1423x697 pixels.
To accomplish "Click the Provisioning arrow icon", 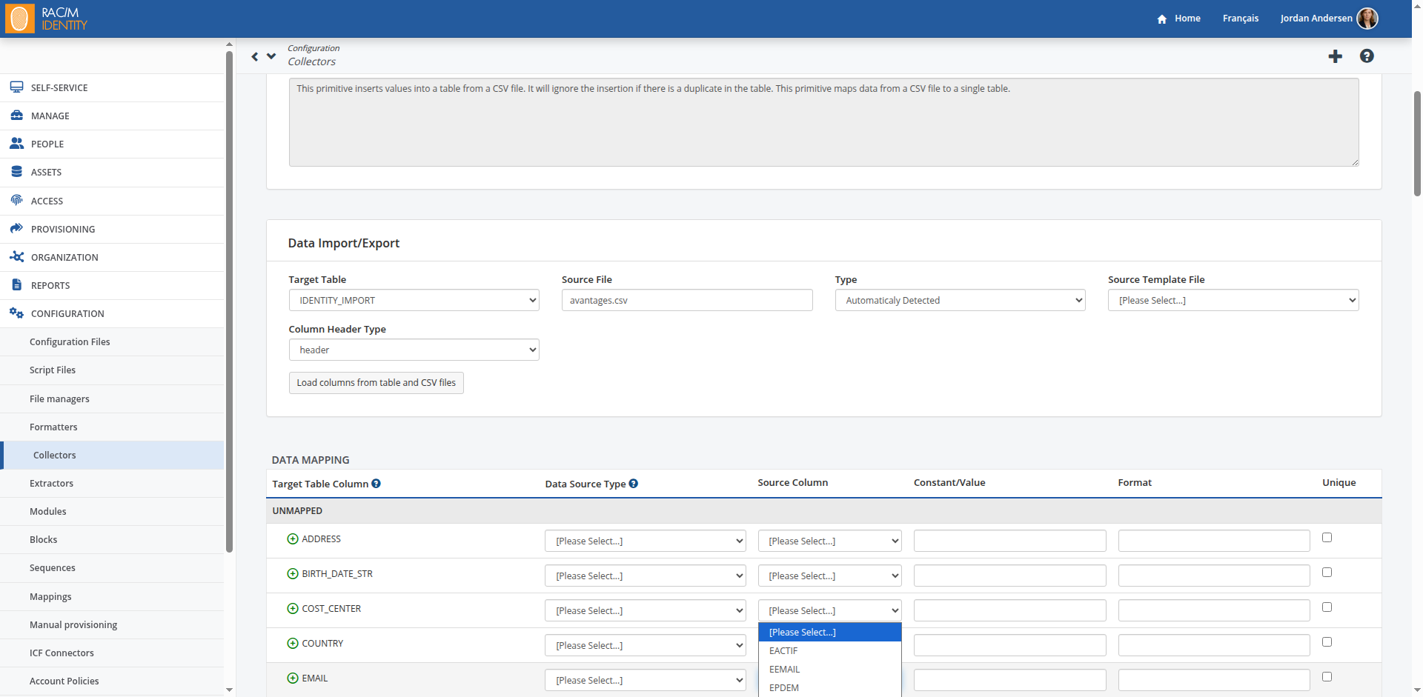I will (x=16, y=229).
